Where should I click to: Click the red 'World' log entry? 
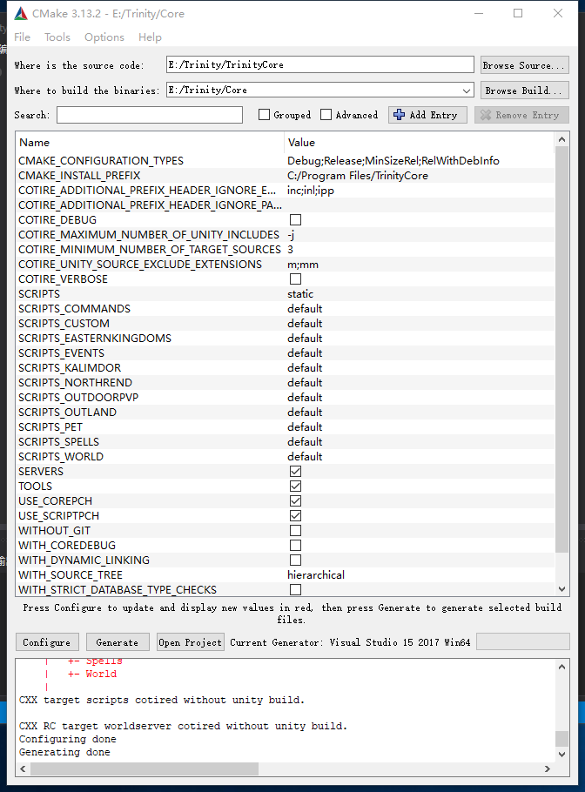[101, 674]
